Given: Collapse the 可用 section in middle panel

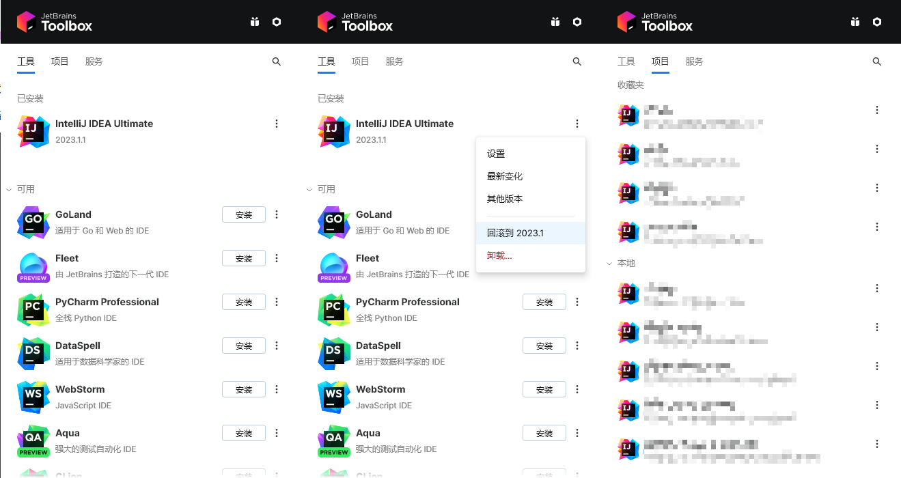Looking at the screenshot, I should (310, 189).
